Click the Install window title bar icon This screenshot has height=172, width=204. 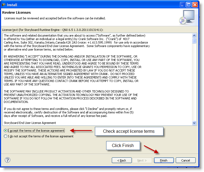click(4, 5)
